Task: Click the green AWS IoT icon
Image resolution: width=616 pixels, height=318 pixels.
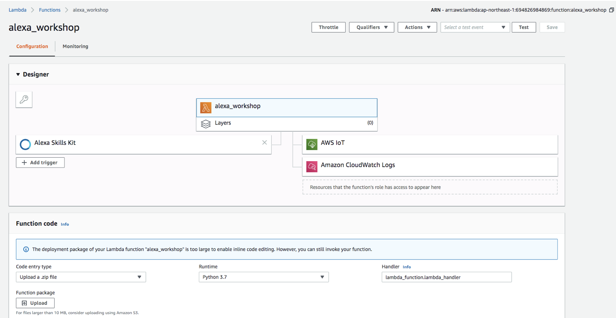Action: pyautogui.click(x=312, y=144)
